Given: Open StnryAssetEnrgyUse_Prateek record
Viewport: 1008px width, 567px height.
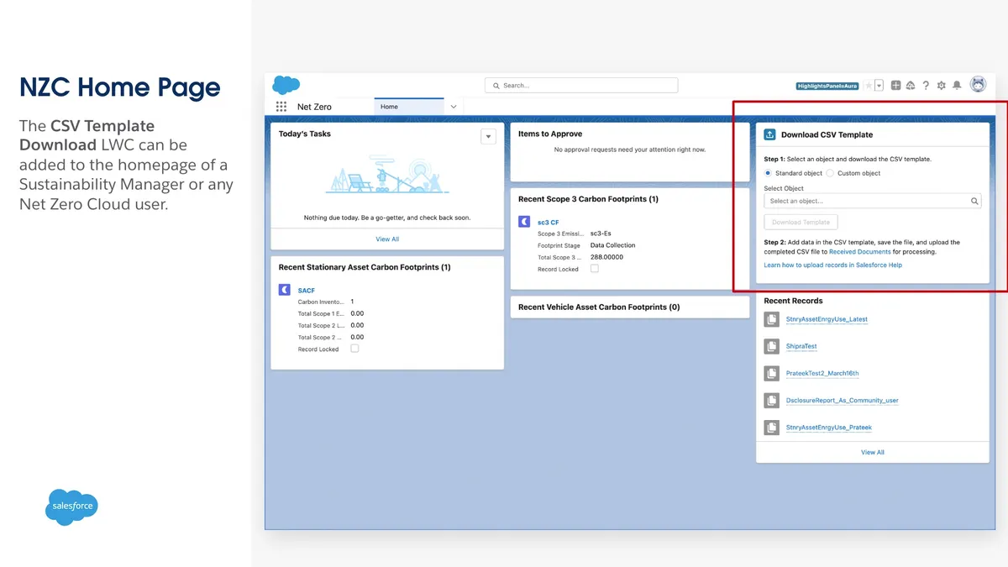Looking at the screenshot, I should click(829, 428).
